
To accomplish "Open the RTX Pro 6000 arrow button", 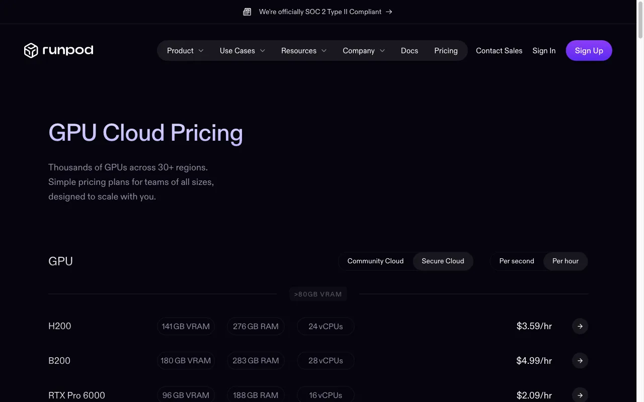I will (580, 395).
